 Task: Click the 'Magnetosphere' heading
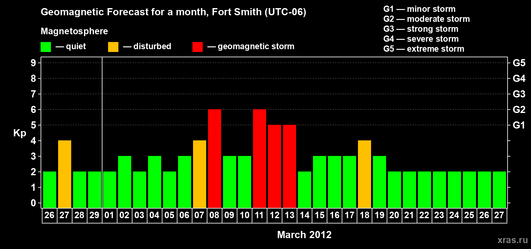tap(74, 31)
